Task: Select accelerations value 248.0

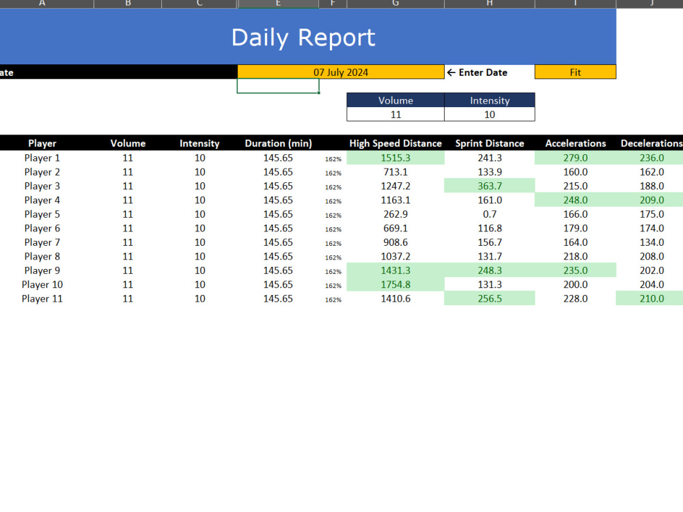Action: (575, 200)
